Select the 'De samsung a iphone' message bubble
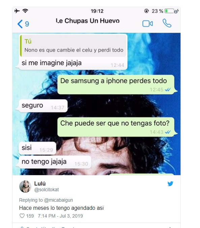Image resolution: width=200 pixels, height=228 pixels. pos(116,85)
